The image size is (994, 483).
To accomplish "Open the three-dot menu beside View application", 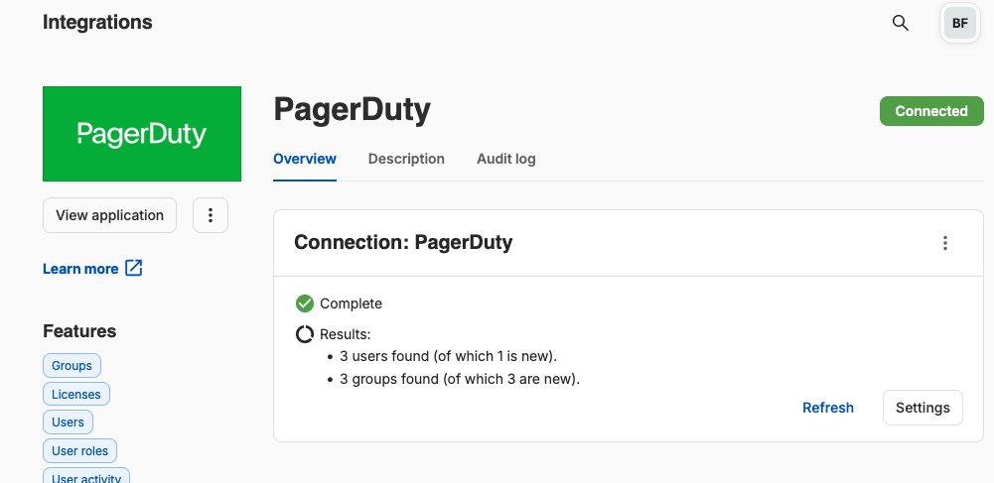I will pyautogui.click(x=211, y=215).
